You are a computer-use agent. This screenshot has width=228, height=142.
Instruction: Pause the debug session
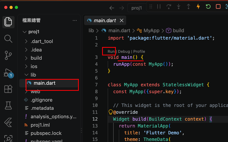(159, 7)
